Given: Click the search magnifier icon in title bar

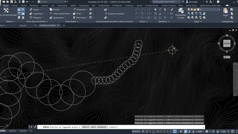Looking at the screenshot, I should click(183, 1).
